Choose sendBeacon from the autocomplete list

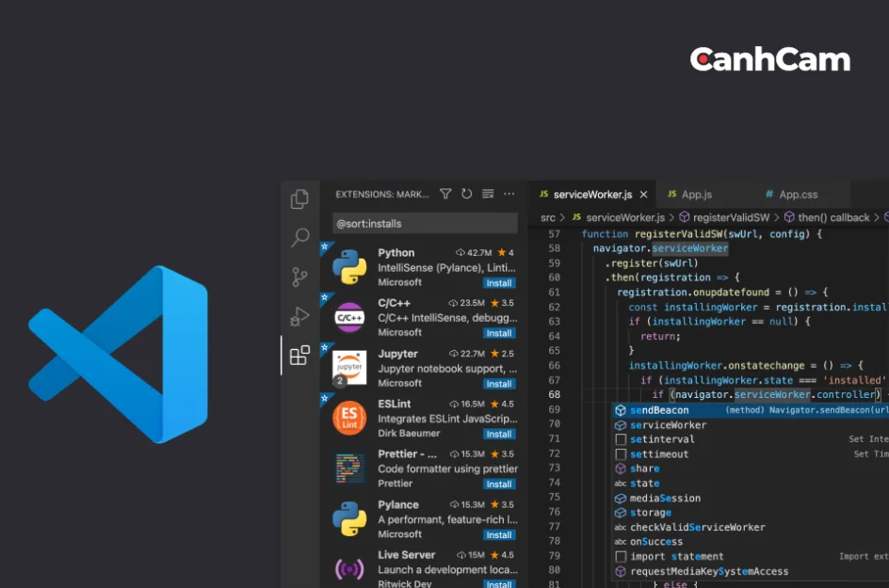pyautogui.click(x=659, y=410)
